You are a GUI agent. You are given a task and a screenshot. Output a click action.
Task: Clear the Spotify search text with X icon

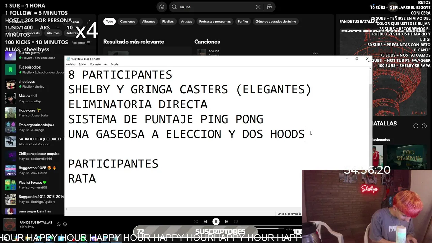coord(258,7)
